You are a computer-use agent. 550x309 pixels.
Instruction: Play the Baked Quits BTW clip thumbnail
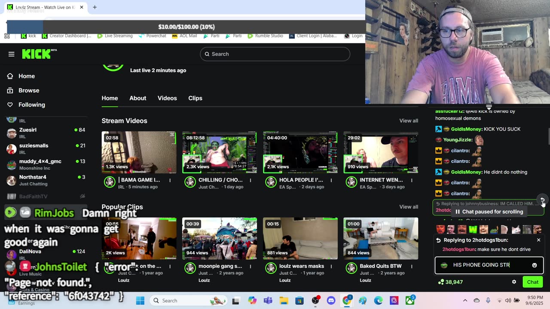pyautogui.click(x=381, y=238)
